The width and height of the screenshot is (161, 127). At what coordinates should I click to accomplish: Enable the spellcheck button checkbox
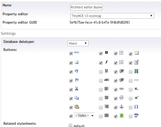pyautogui.click(x=130, y=116)
